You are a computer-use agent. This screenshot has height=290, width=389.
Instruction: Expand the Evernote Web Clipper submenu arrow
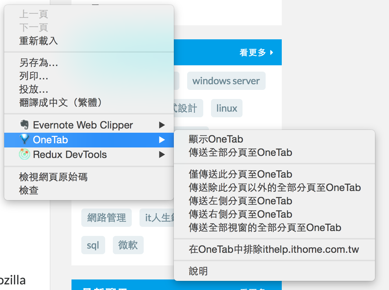pos(162,125)
